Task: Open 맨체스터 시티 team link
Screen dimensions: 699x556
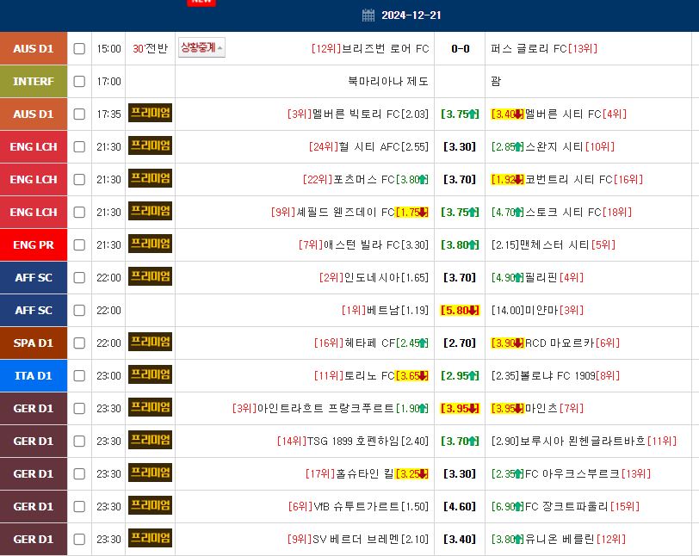Action: [554, 244]
